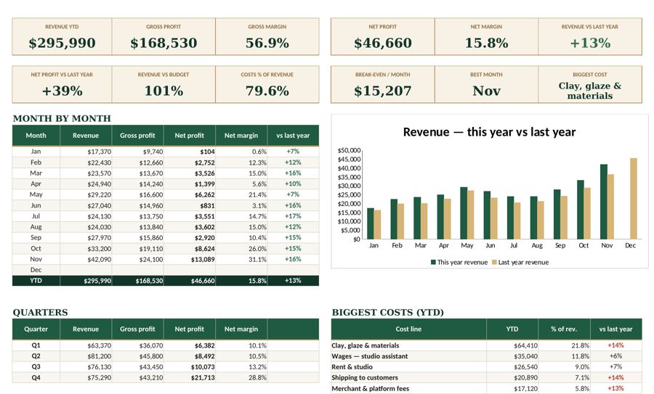Viewport: 654px width, 394px height.
Task: Click the YTD label in totals row
Action: click(36, 281)
